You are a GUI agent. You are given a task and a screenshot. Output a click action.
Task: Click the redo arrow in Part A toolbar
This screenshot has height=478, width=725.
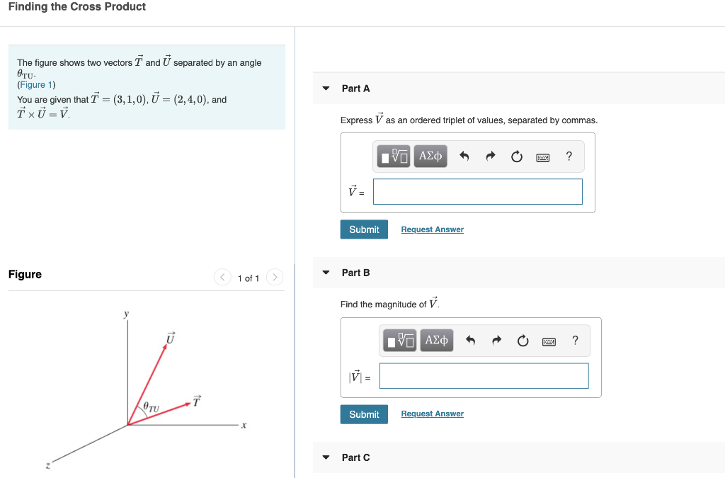490,156
